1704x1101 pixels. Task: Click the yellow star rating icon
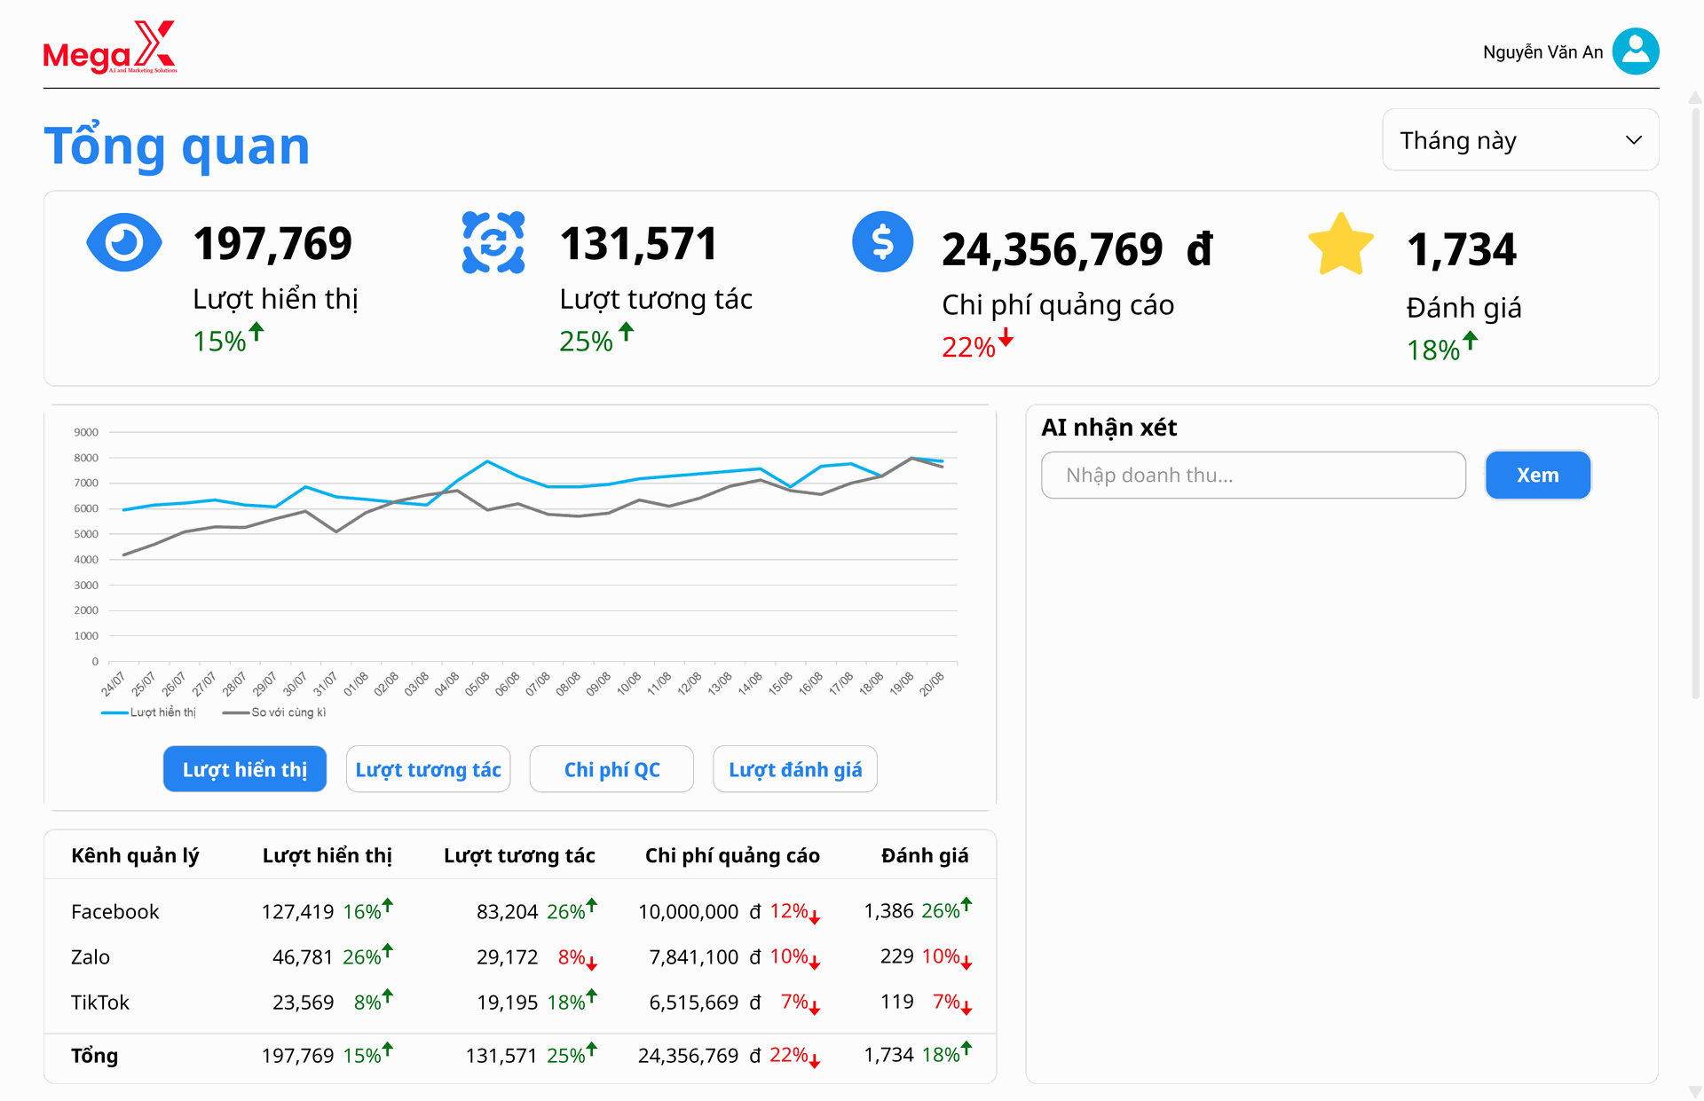tap(1340, 244)
